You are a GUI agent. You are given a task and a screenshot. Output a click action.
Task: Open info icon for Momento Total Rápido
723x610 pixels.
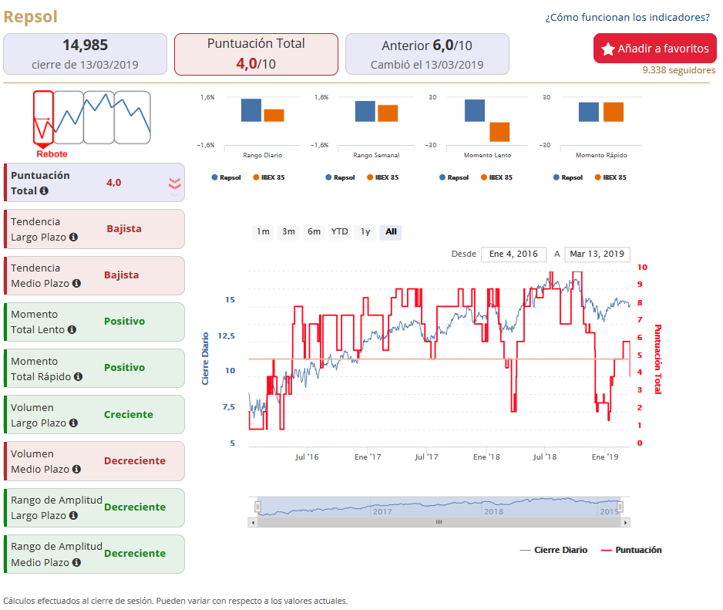(79, 376)
